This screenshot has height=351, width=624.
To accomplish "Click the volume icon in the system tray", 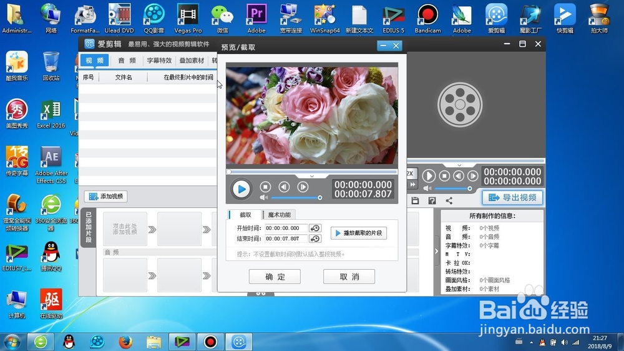I will (565, 342).
